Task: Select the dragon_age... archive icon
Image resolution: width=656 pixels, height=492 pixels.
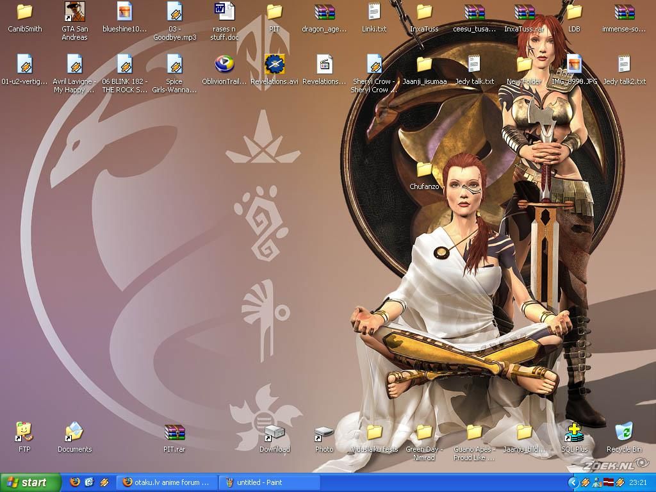Action: click(x=325, y=12)
